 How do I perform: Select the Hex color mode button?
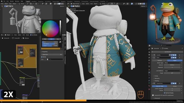(x=57, y=39)
